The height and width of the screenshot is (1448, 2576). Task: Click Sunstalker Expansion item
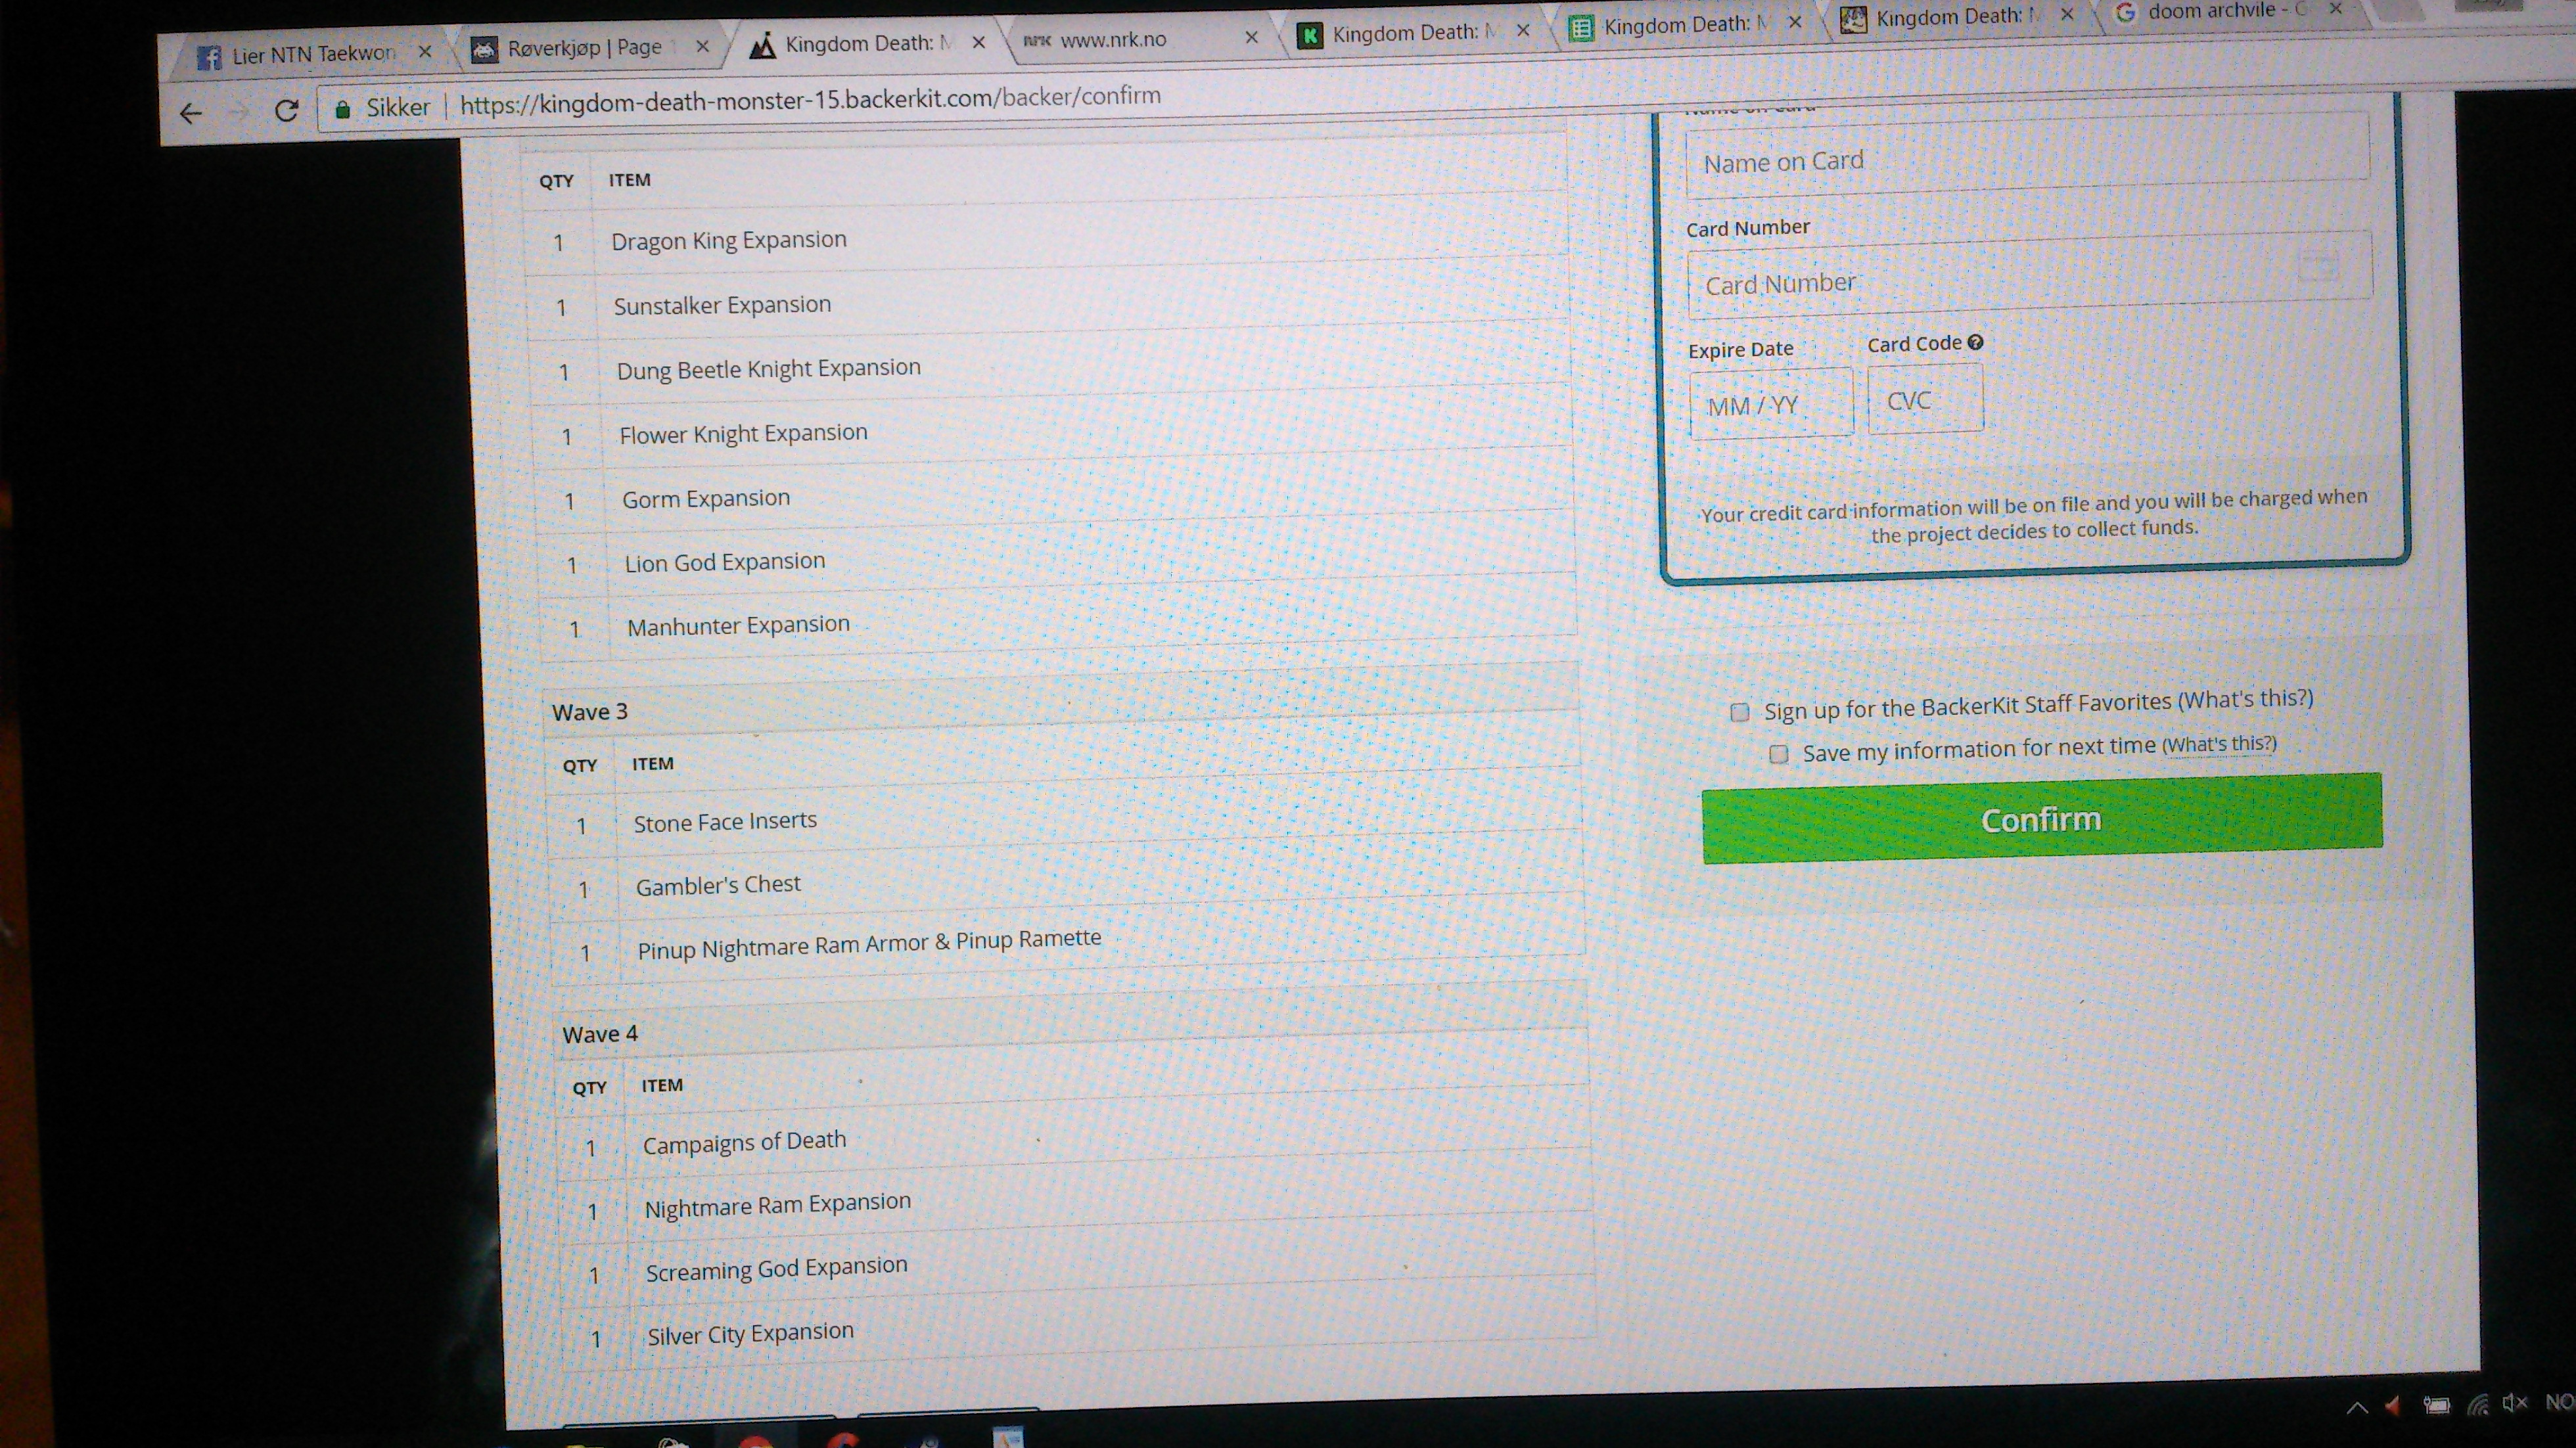[x=722, y=305]
